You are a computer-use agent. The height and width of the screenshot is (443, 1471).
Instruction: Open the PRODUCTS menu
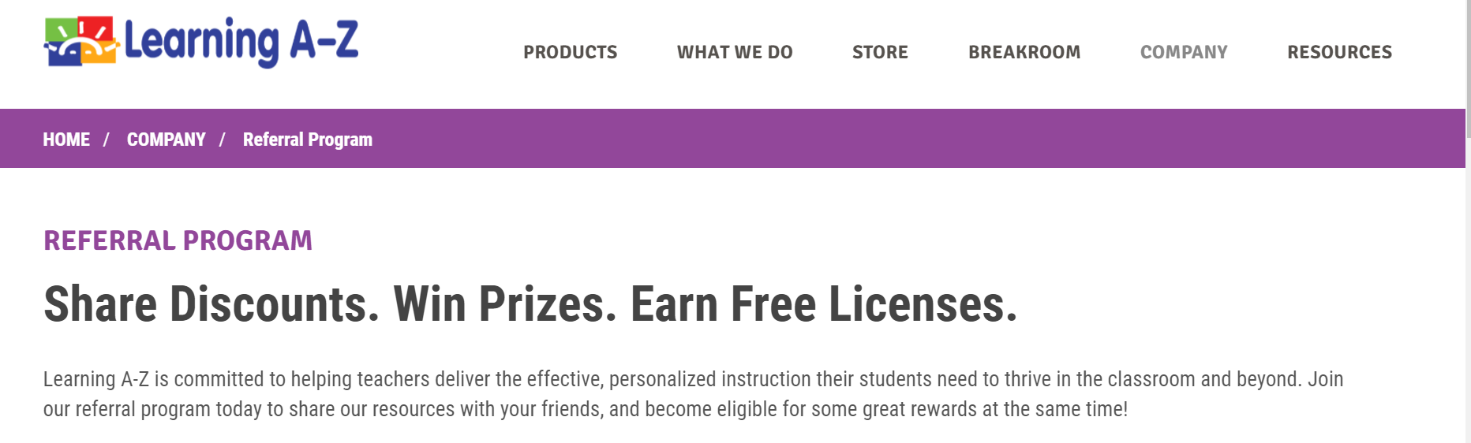tap(570, 53)
